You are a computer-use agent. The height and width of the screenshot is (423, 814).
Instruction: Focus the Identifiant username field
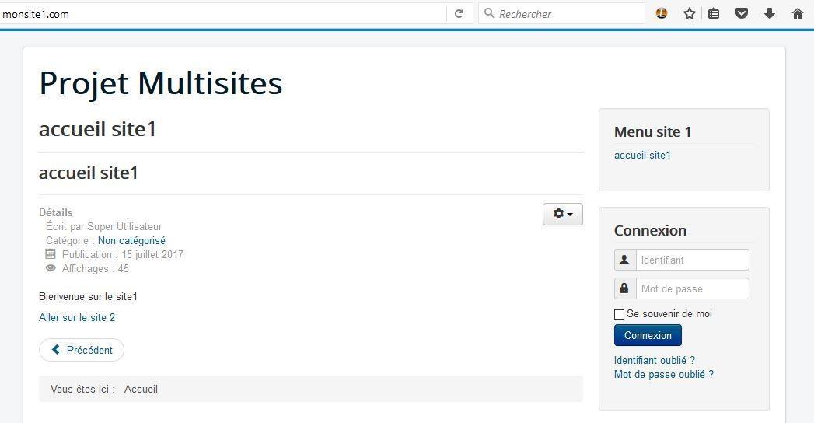point(693,260)
